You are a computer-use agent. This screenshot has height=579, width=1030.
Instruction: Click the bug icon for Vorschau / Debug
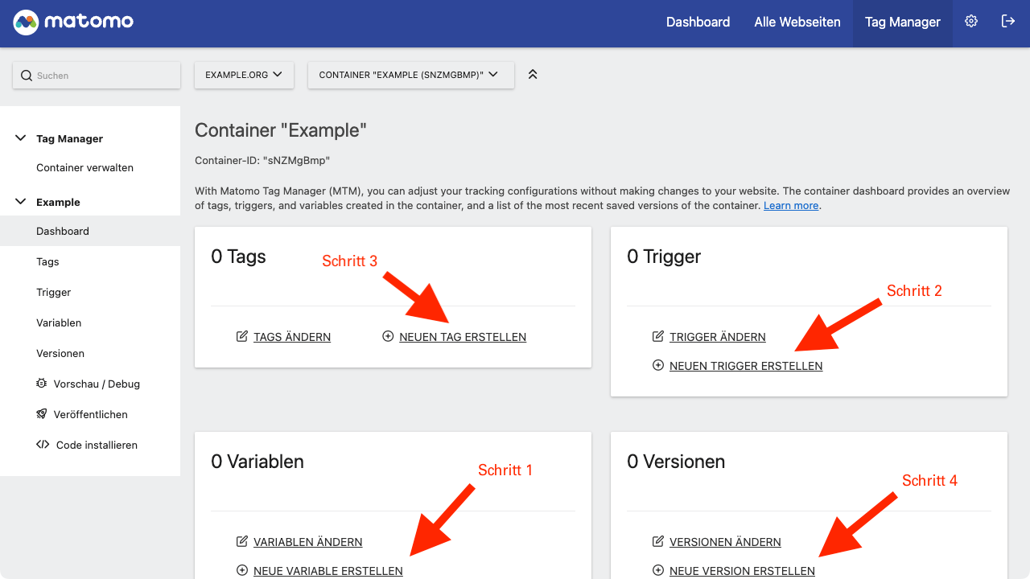pyautogui.click(x=42, y=384)
